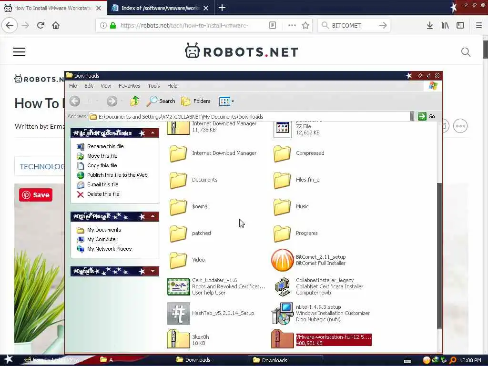
Task: Open address bar dropdown in Explorer
Action: tap(412, 116)
